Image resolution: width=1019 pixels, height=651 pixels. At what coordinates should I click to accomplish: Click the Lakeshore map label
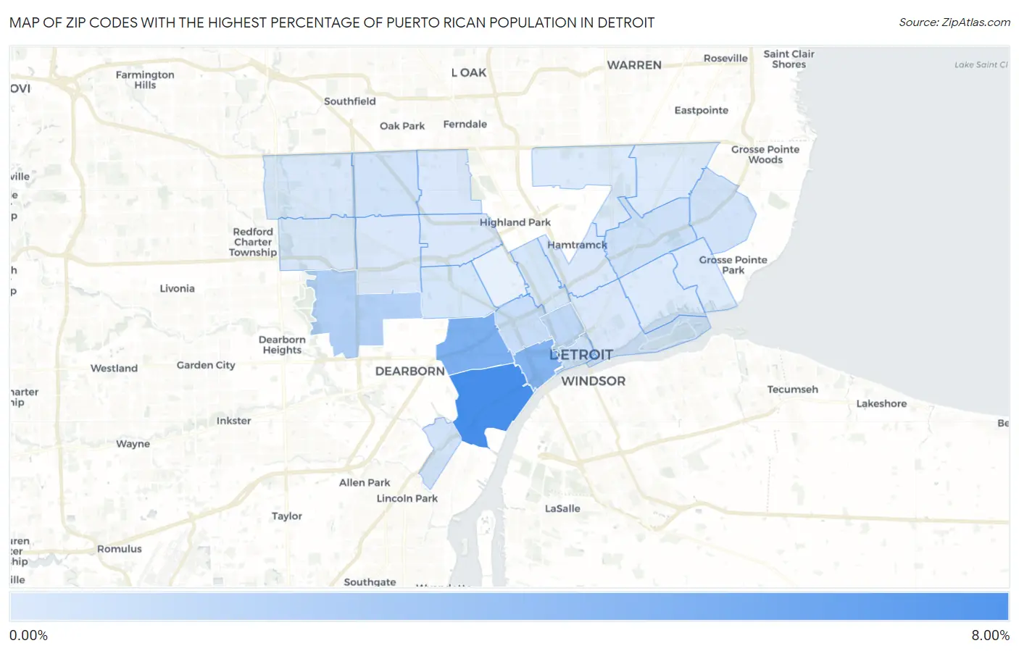tap(881, 404)
